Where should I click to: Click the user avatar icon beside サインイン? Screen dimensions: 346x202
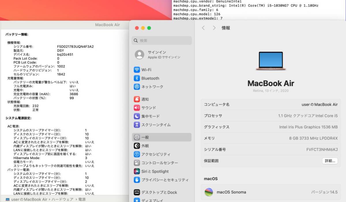140,55
